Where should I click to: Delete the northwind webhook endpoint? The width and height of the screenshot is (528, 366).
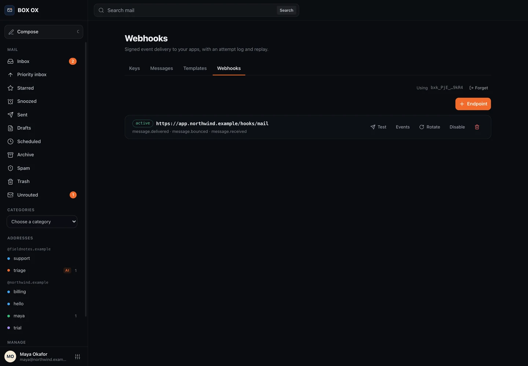pos(477,127)
